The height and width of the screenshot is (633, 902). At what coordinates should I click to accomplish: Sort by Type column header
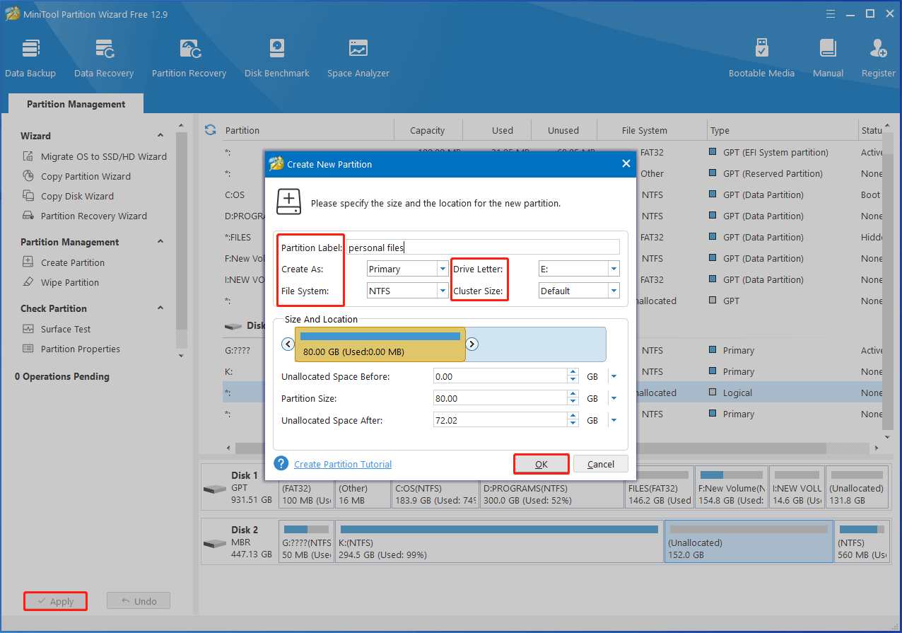(781, 130)
